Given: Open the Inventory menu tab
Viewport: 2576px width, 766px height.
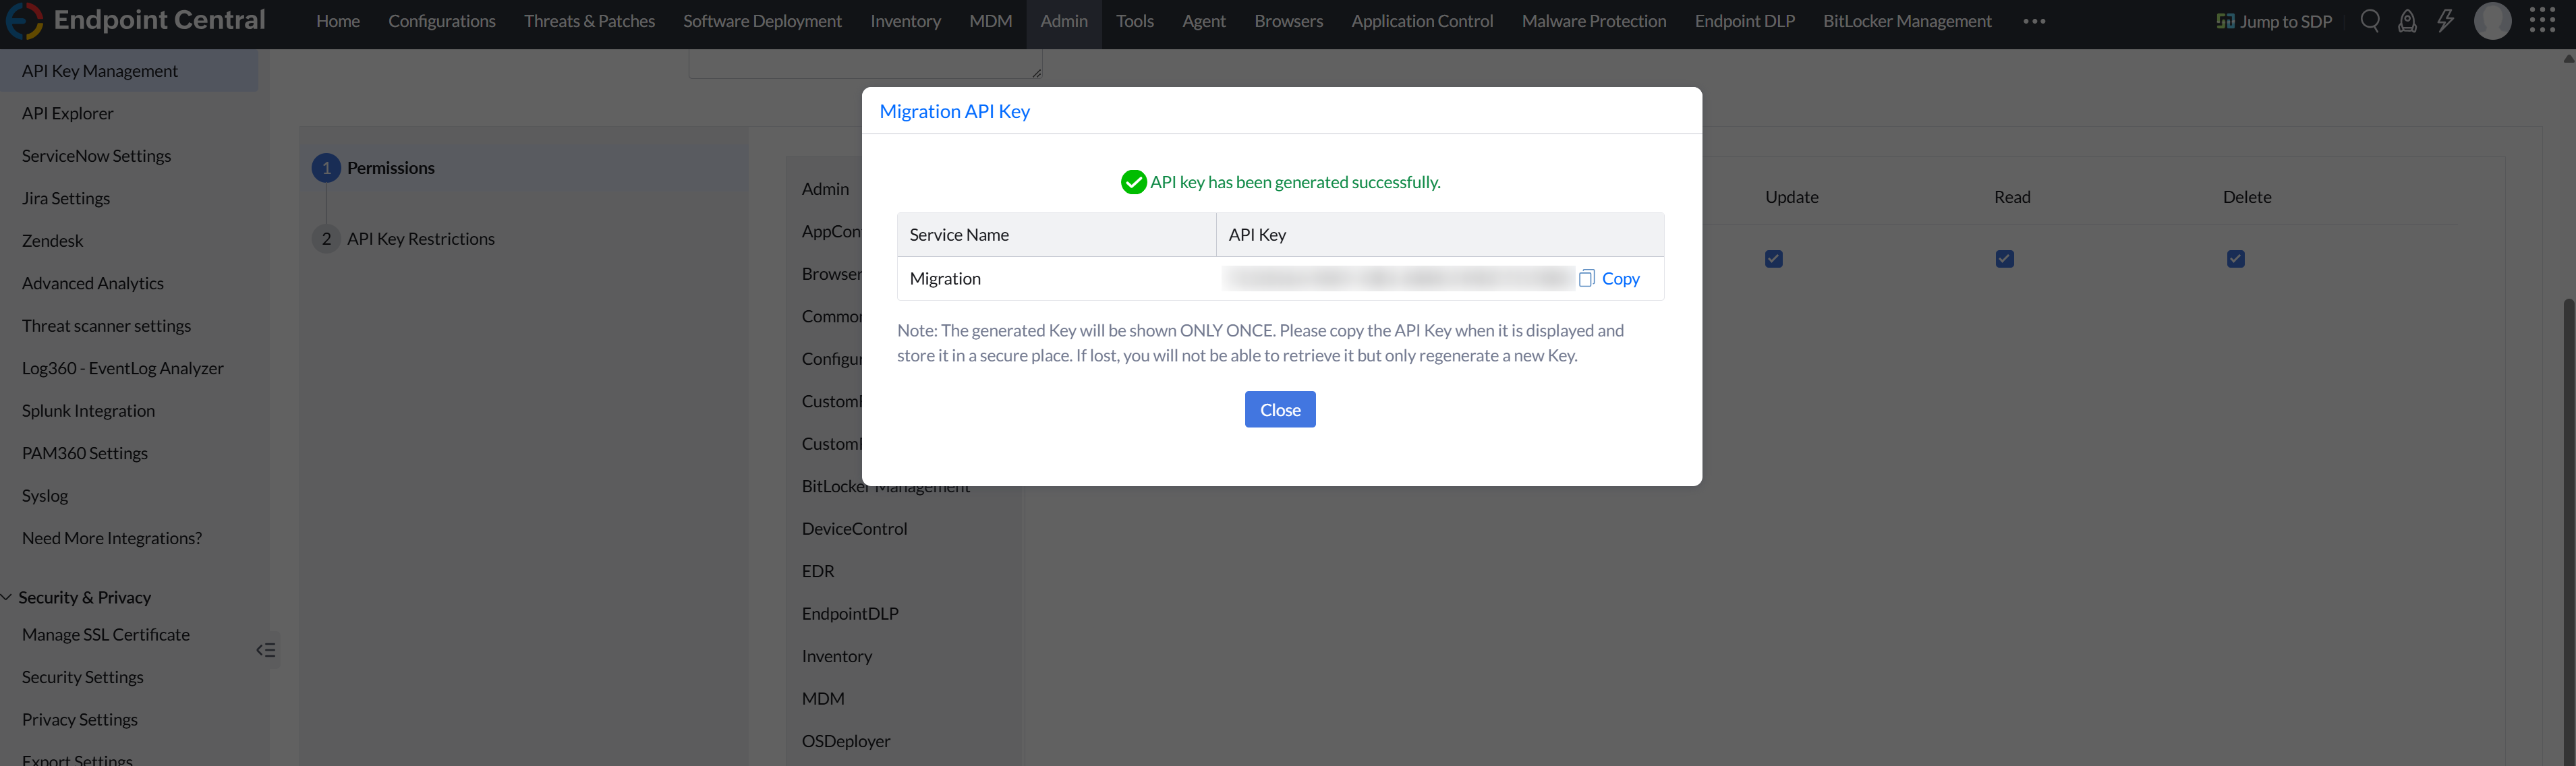Looking at the screenshot, I should pos(905,21).
